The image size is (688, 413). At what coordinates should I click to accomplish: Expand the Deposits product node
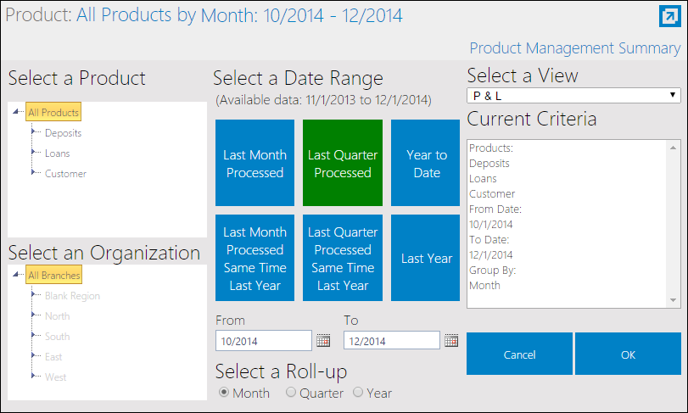pyautogui.click(x=33, y=131)
